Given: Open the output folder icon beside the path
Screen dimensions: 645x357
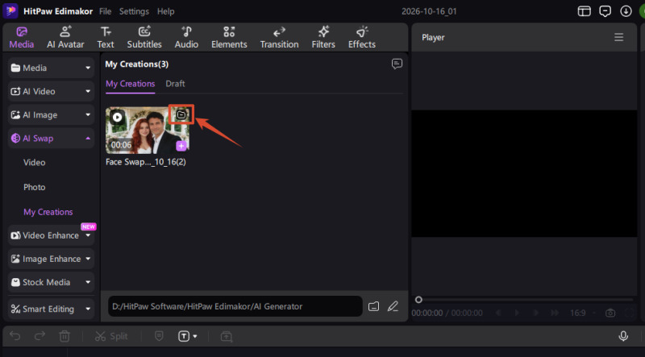Looking at the screenshot, I should click(x=373, y=306).
